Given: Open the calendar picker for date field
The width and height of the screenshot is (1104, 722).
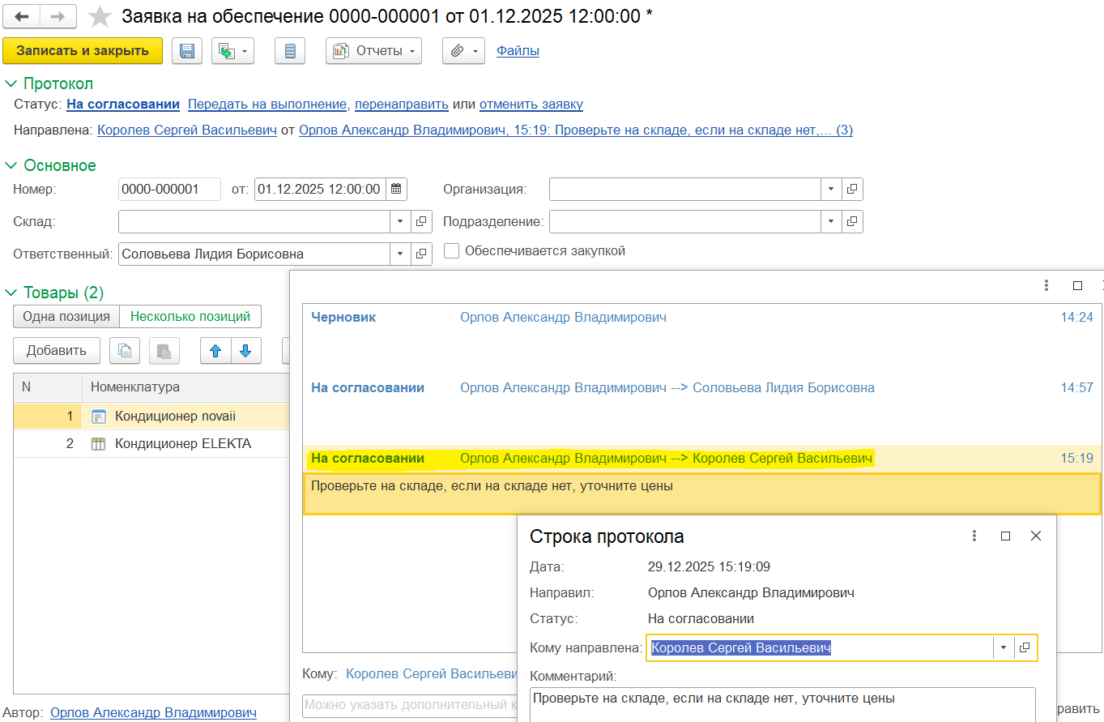Looking at the screenshot, I should (396, 190).
